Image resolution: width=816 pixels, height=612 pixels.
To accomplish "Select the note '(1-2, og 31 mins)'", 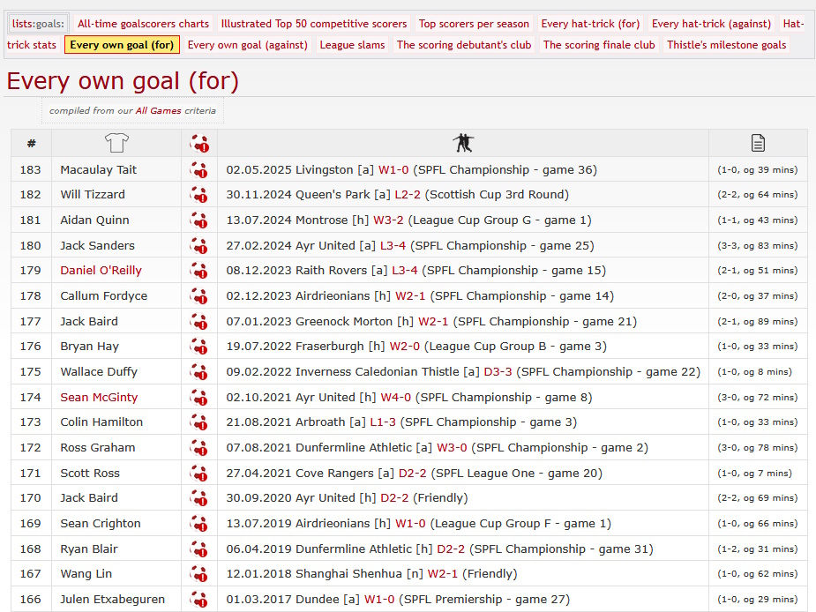I will pos(757,549).
